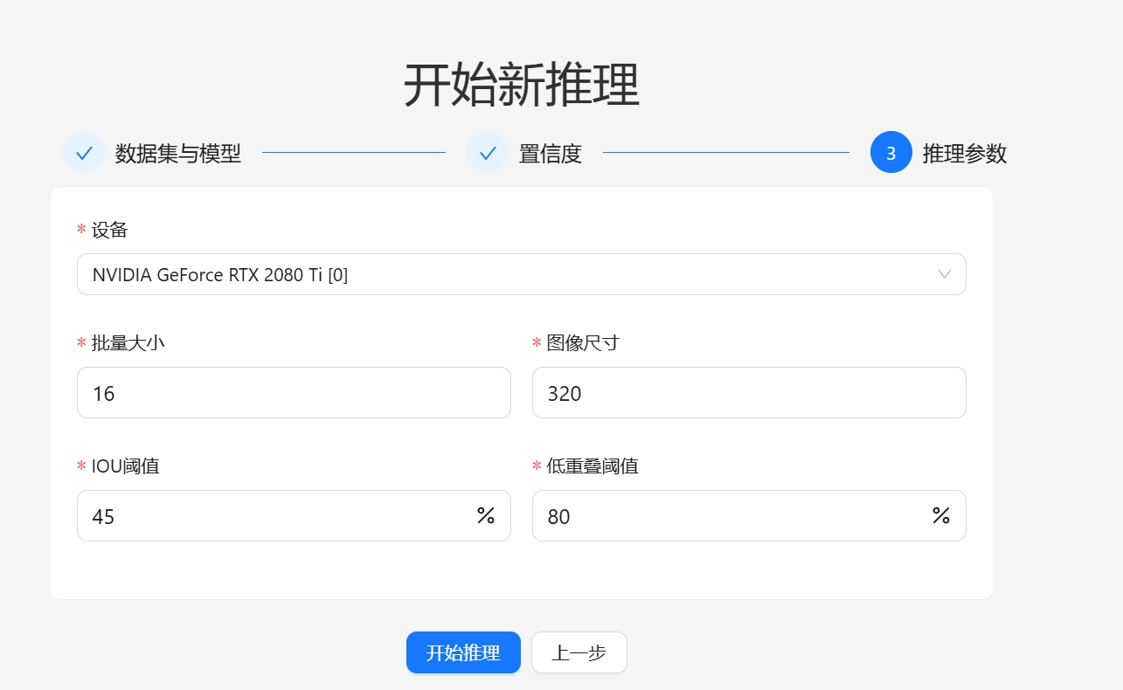Go to the 数据集与模型 step label
The height and width of the screenshot is (690, 1123).
(178, 154)
